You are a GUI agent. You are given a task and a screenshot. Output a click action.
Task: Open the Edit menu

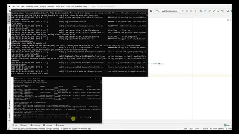[x=18, y=7]
